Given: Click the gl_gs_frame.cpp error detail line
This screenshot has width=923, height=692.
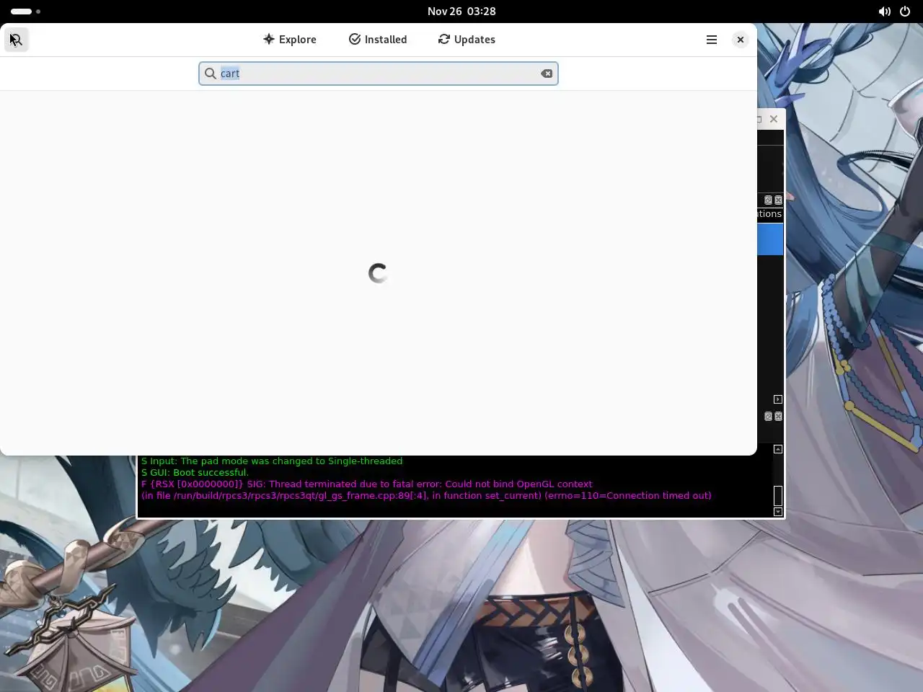Looking at the screenshot, I should pos(426,496).
